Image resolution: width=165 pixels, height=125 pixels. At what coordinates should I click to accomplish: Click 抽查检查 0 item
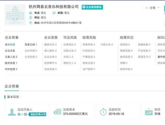144,45
